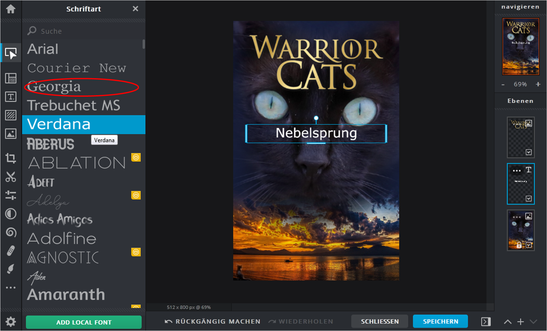This screenshot has height=331, width=547.
Task: Undo with Rückgängig machen
Action: click(x=212, y=321)
